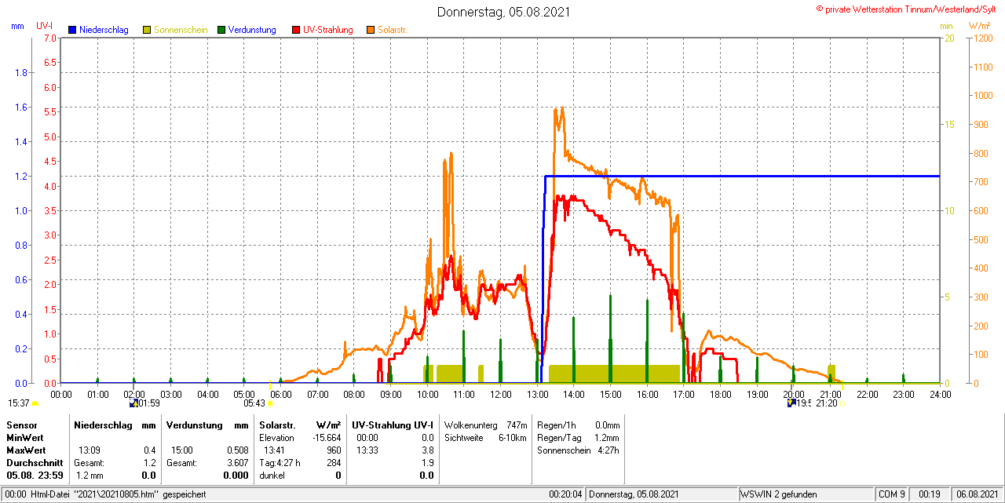Click the UV max time 13:33

click(367, 450)
